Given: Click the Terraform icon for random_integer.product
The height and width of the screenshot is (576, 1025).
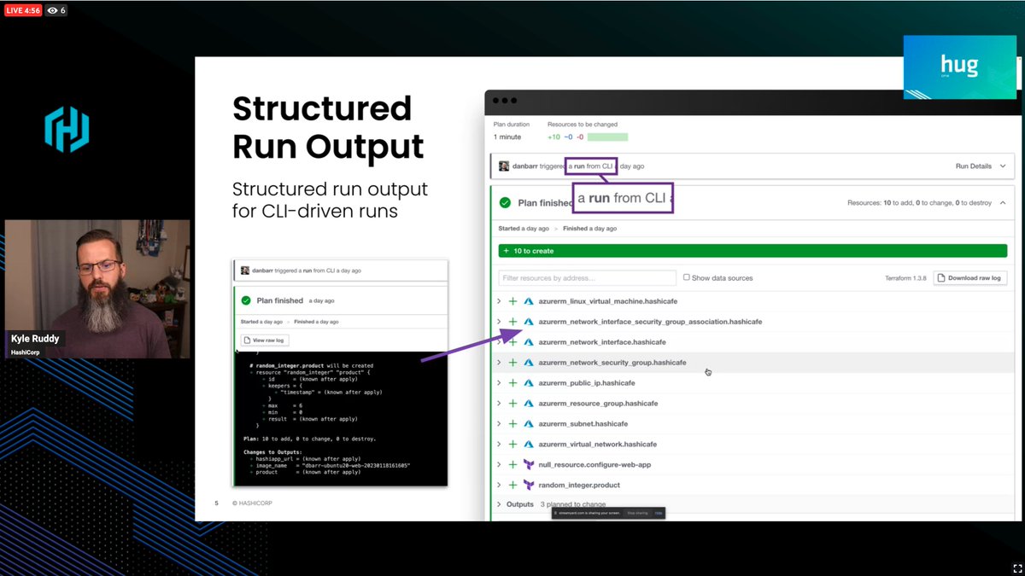Looking at the screenshot, I should [x=529, y=486].
